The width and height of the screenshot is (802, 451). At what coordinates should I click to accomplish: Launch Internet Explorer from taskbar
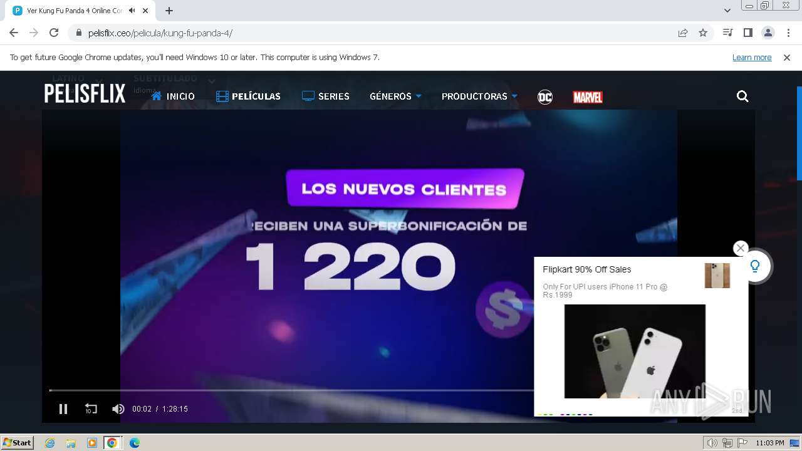pos(49,443)
